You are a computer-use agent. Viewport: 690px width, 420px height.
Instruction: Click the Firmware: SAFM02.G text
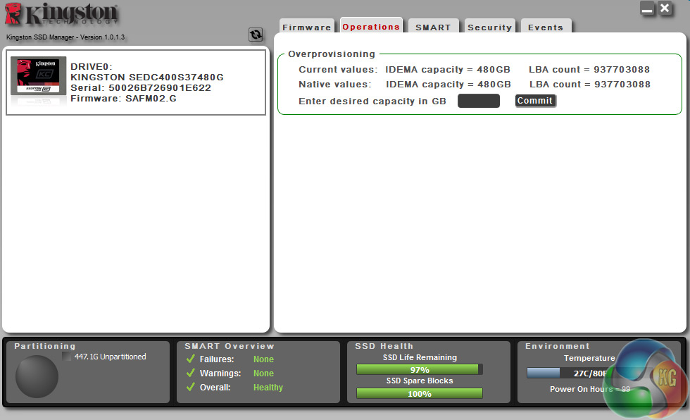[123, 98]
